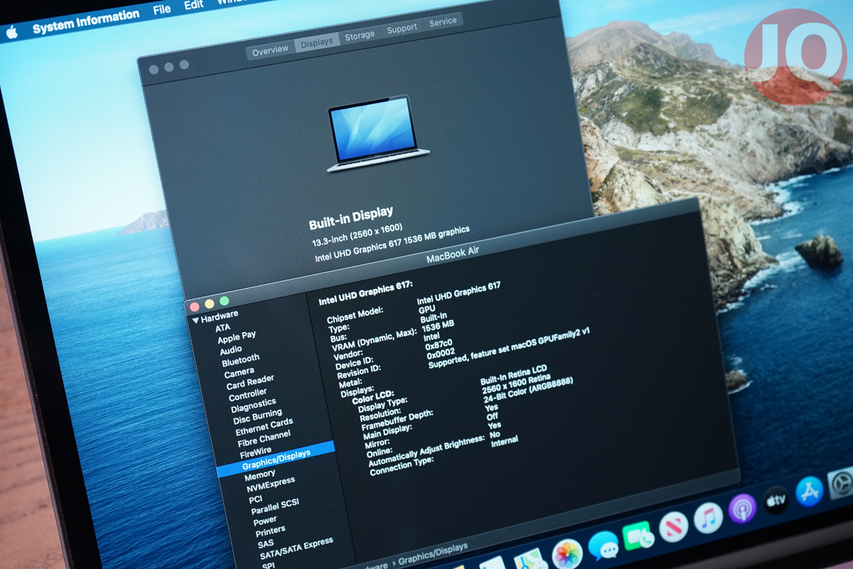853x569 pixels.
Task: Open the File menu
Action: tap(162, 9)
